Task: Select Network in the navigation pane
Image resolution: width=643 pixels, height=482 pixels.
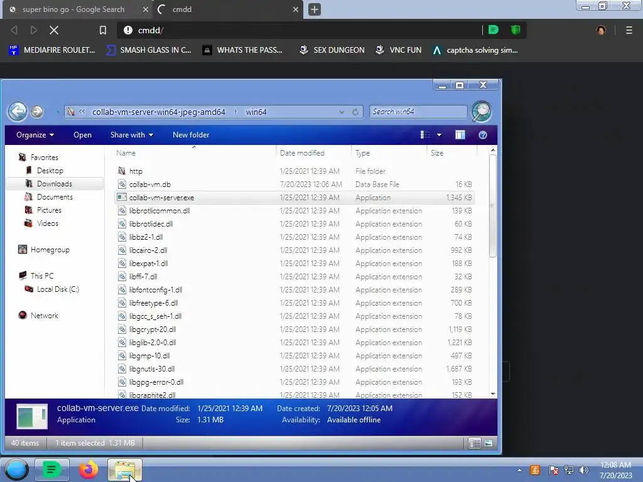Action: 44,316
